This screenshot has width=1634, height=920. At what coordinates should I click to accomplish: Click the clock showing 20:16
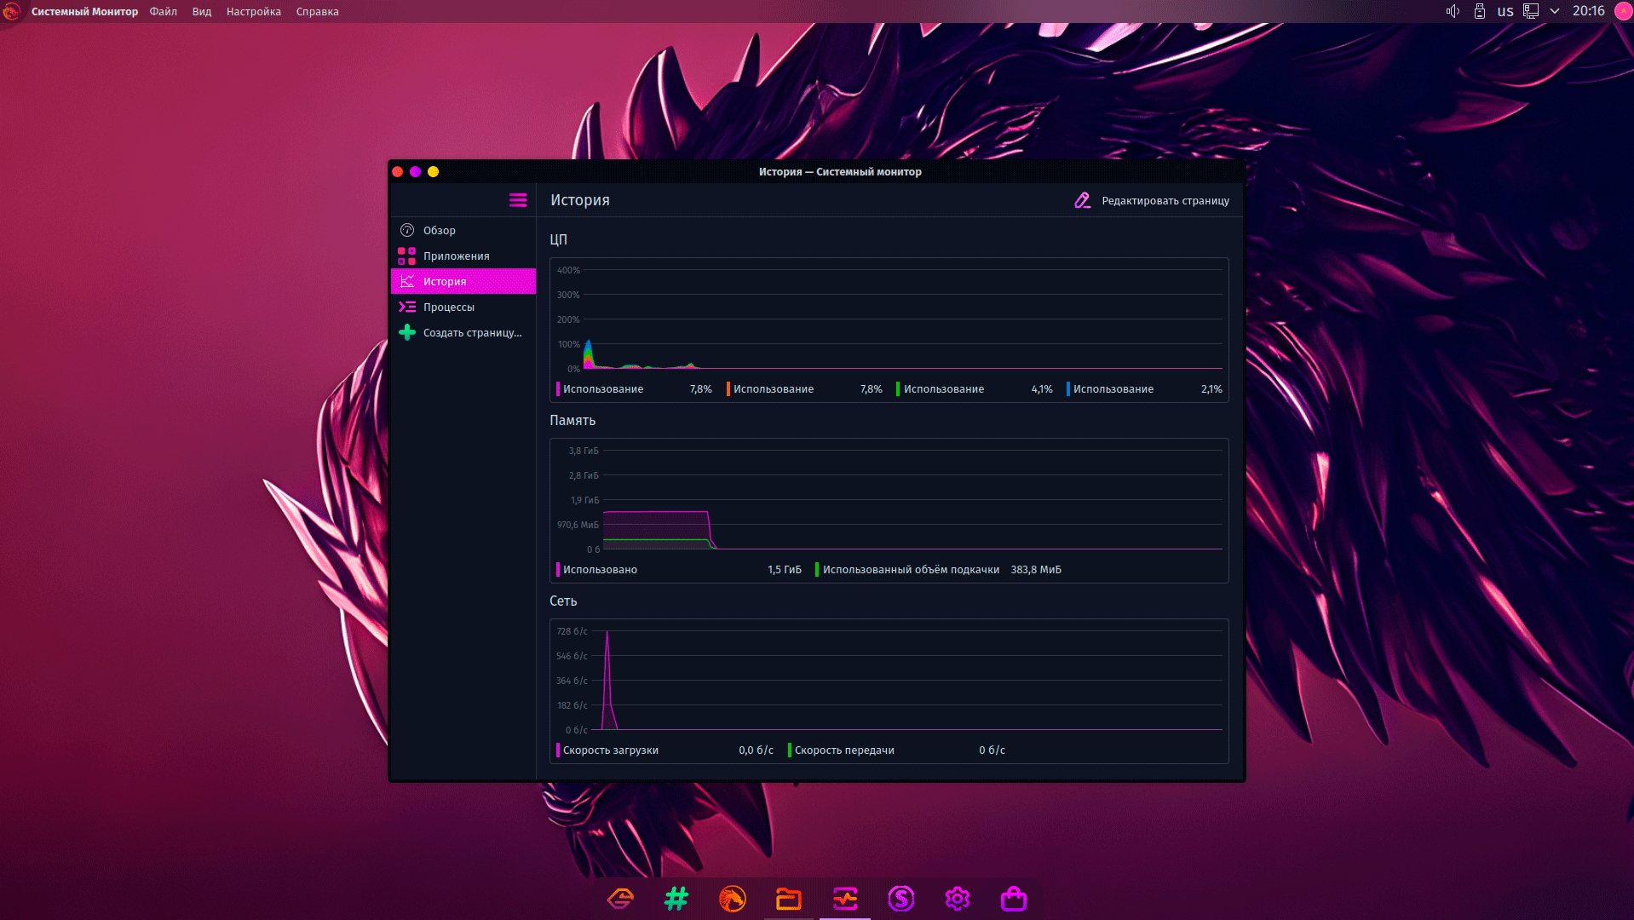click(x=1588, y=12)
